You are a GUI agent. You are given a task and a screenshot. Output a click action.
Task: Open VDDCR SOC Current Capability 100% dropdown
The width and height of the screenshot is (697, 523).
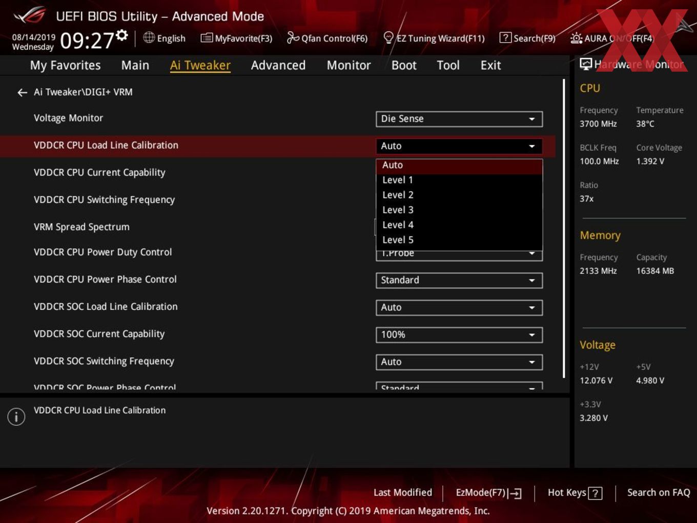(459, 335)
